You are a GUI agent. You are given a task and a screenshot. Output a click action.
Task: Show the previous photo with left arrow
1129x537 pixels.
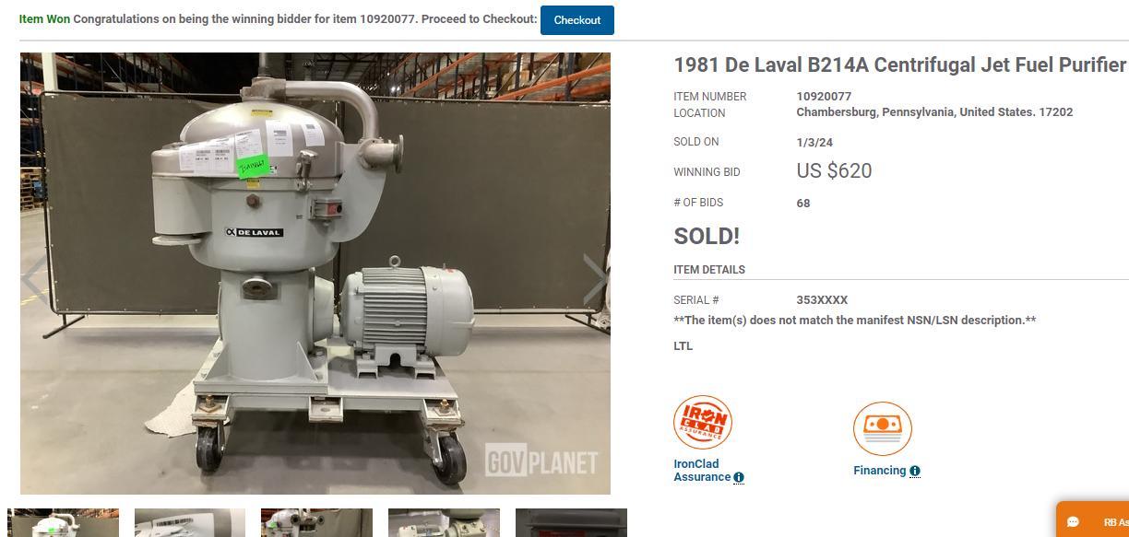pyautogui.click(x=34, y=279)
